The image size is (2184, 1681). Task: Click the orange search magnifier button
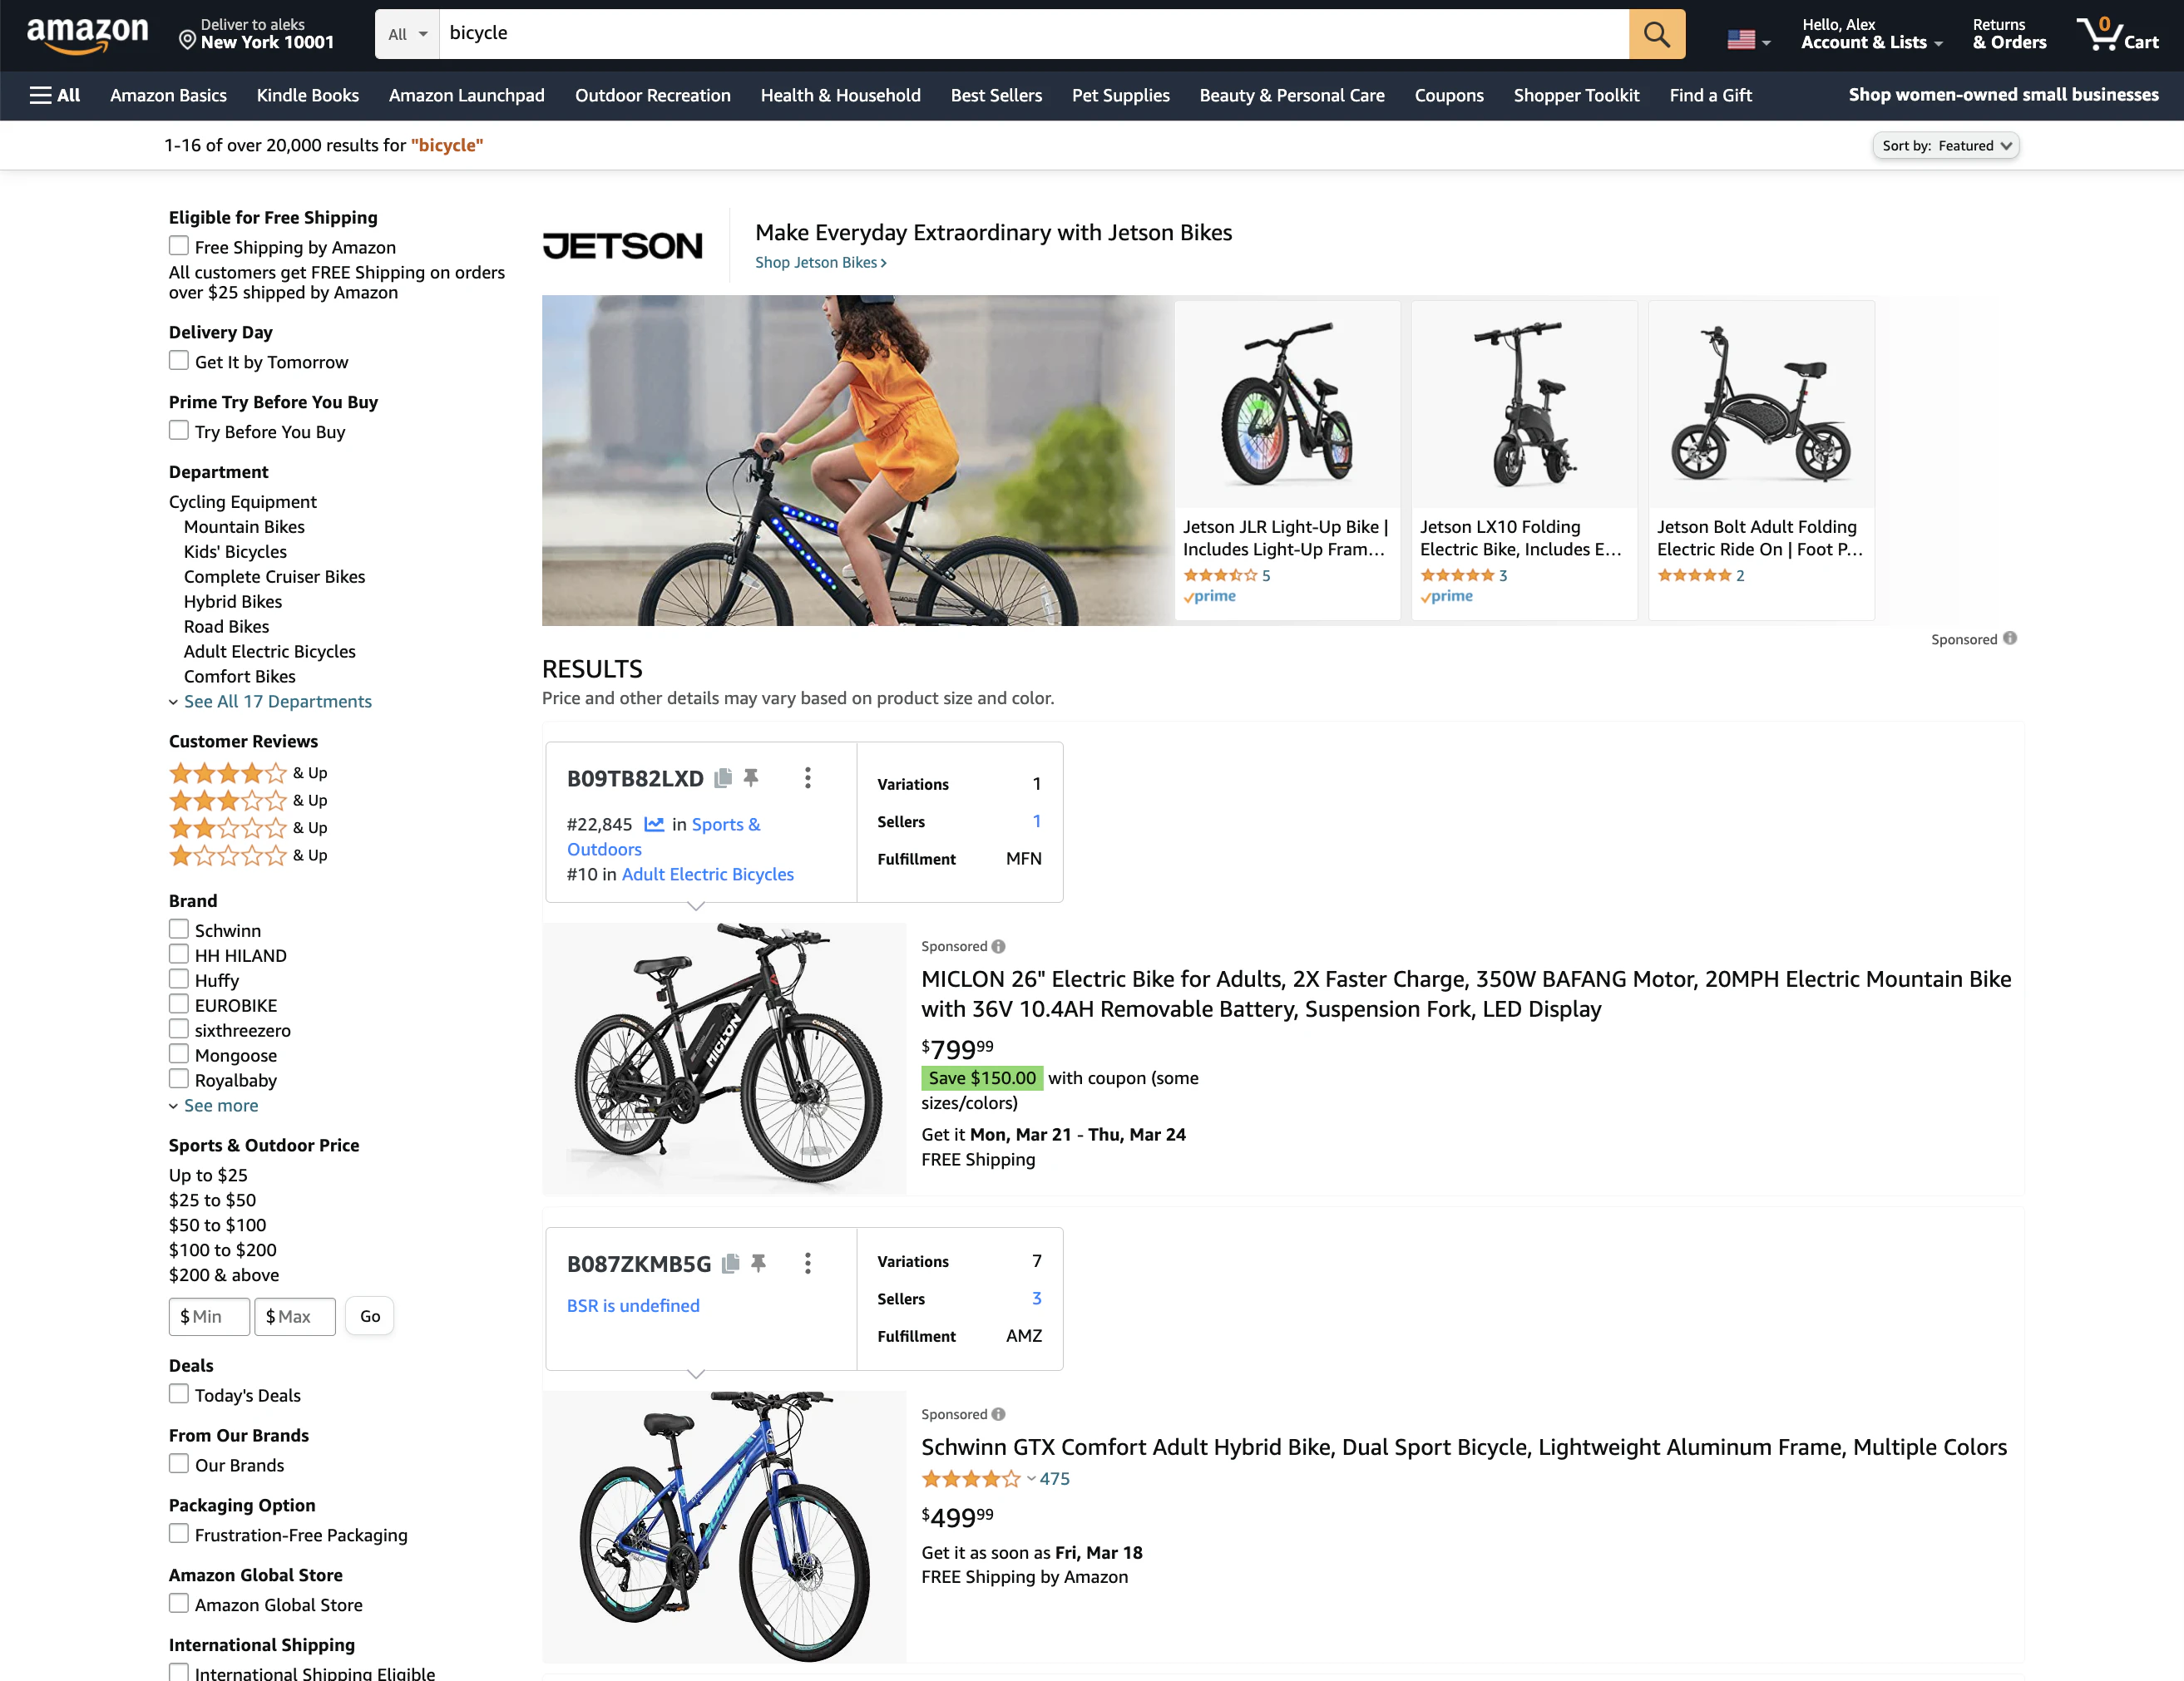(1656, 34)
